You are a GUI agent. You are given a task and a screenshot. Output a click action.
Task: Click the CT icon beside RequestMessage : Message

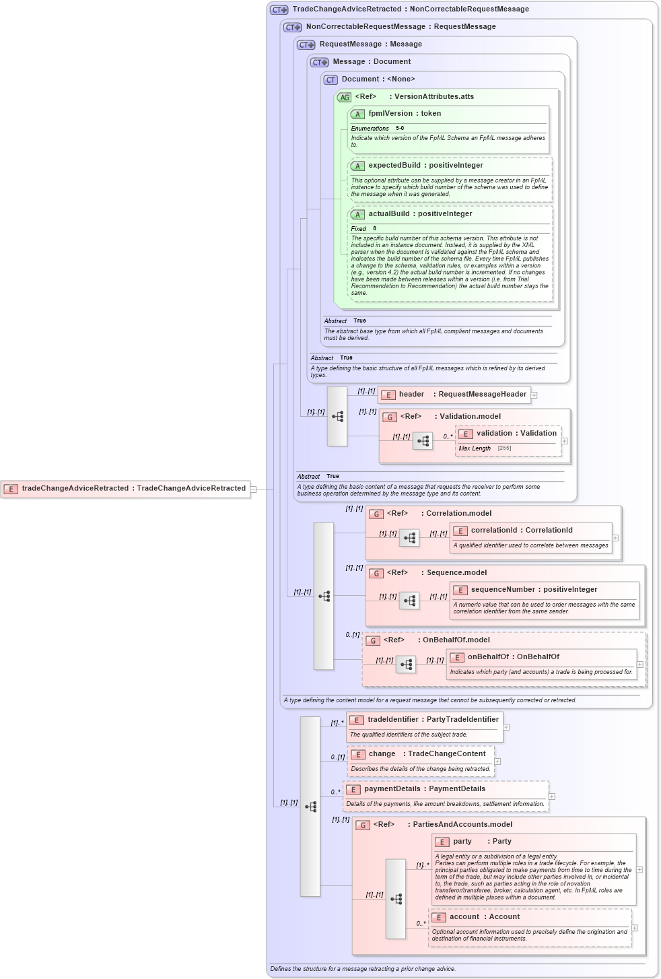pos(306,45)
